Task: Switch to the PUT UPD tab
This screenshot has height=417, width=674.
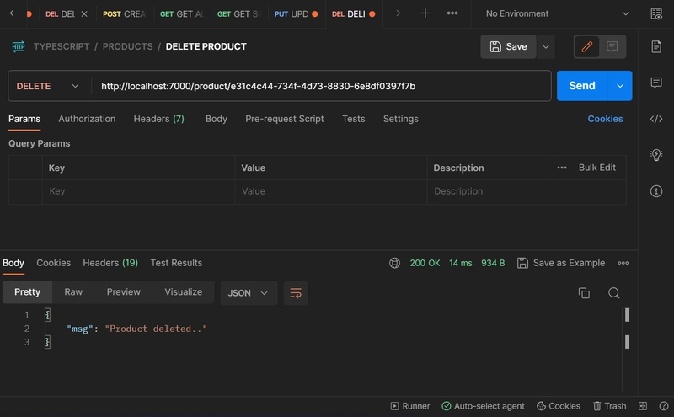Action: [x=296, y=13]
